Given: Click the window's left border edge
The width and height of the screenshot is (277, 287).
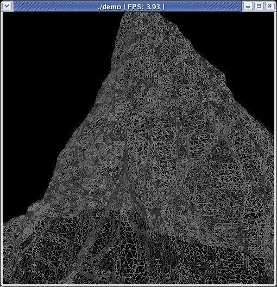Looking at the screenshot, I should click(x=2, y=146).
